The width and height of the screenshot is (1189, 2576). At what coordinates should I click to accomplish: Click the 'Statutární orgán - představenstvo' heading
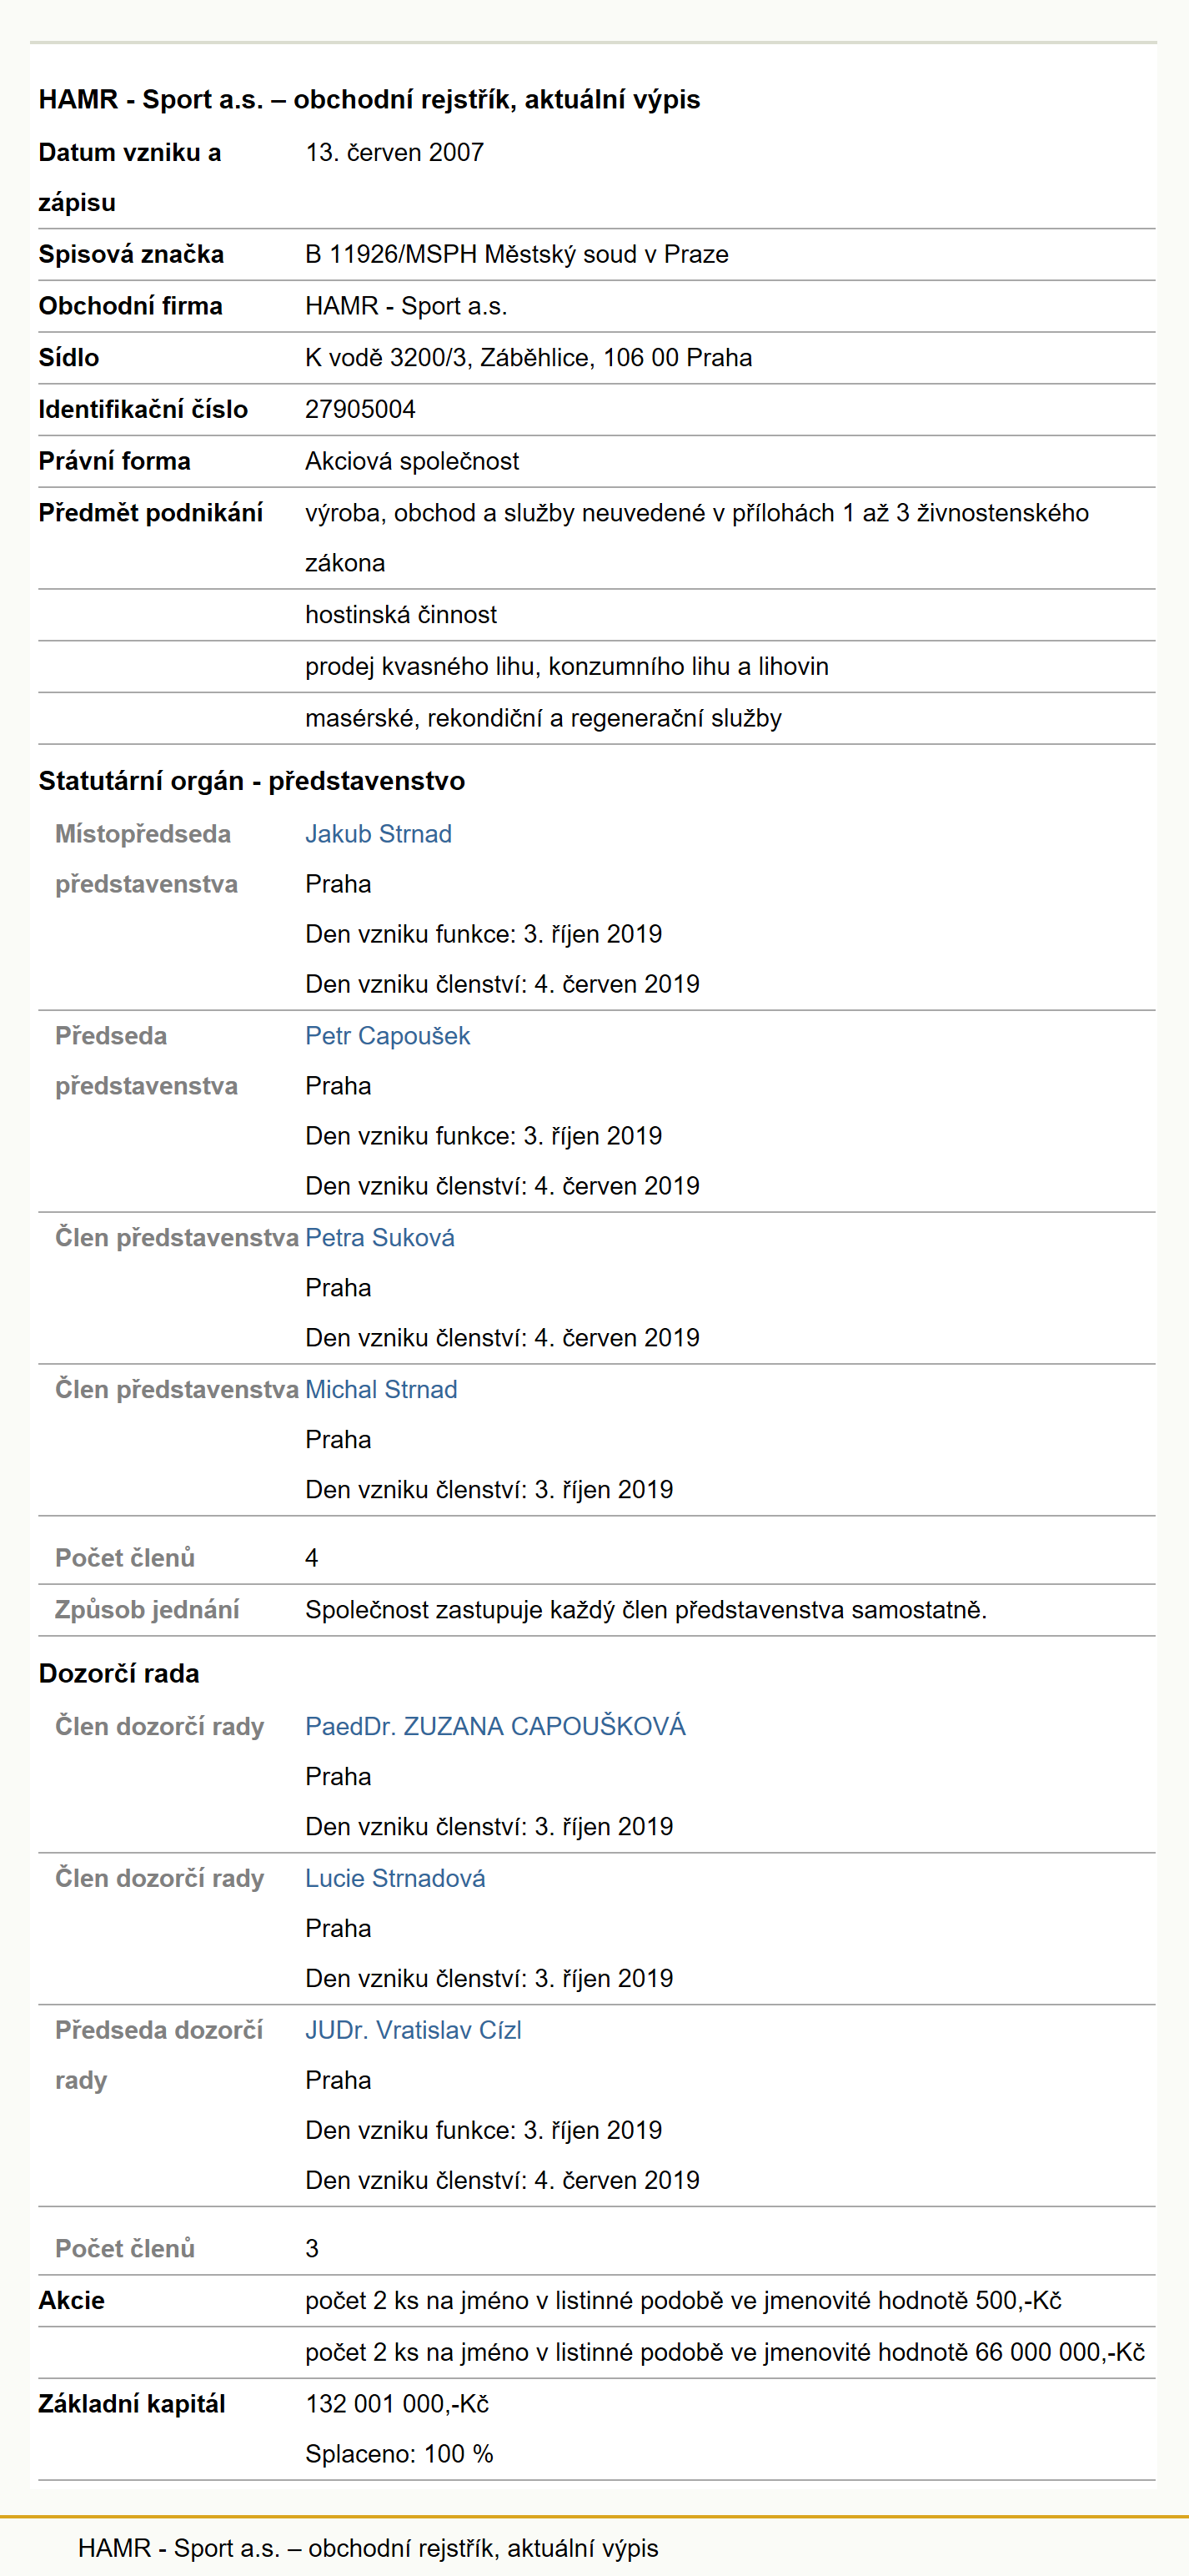[x=252, y=782]
